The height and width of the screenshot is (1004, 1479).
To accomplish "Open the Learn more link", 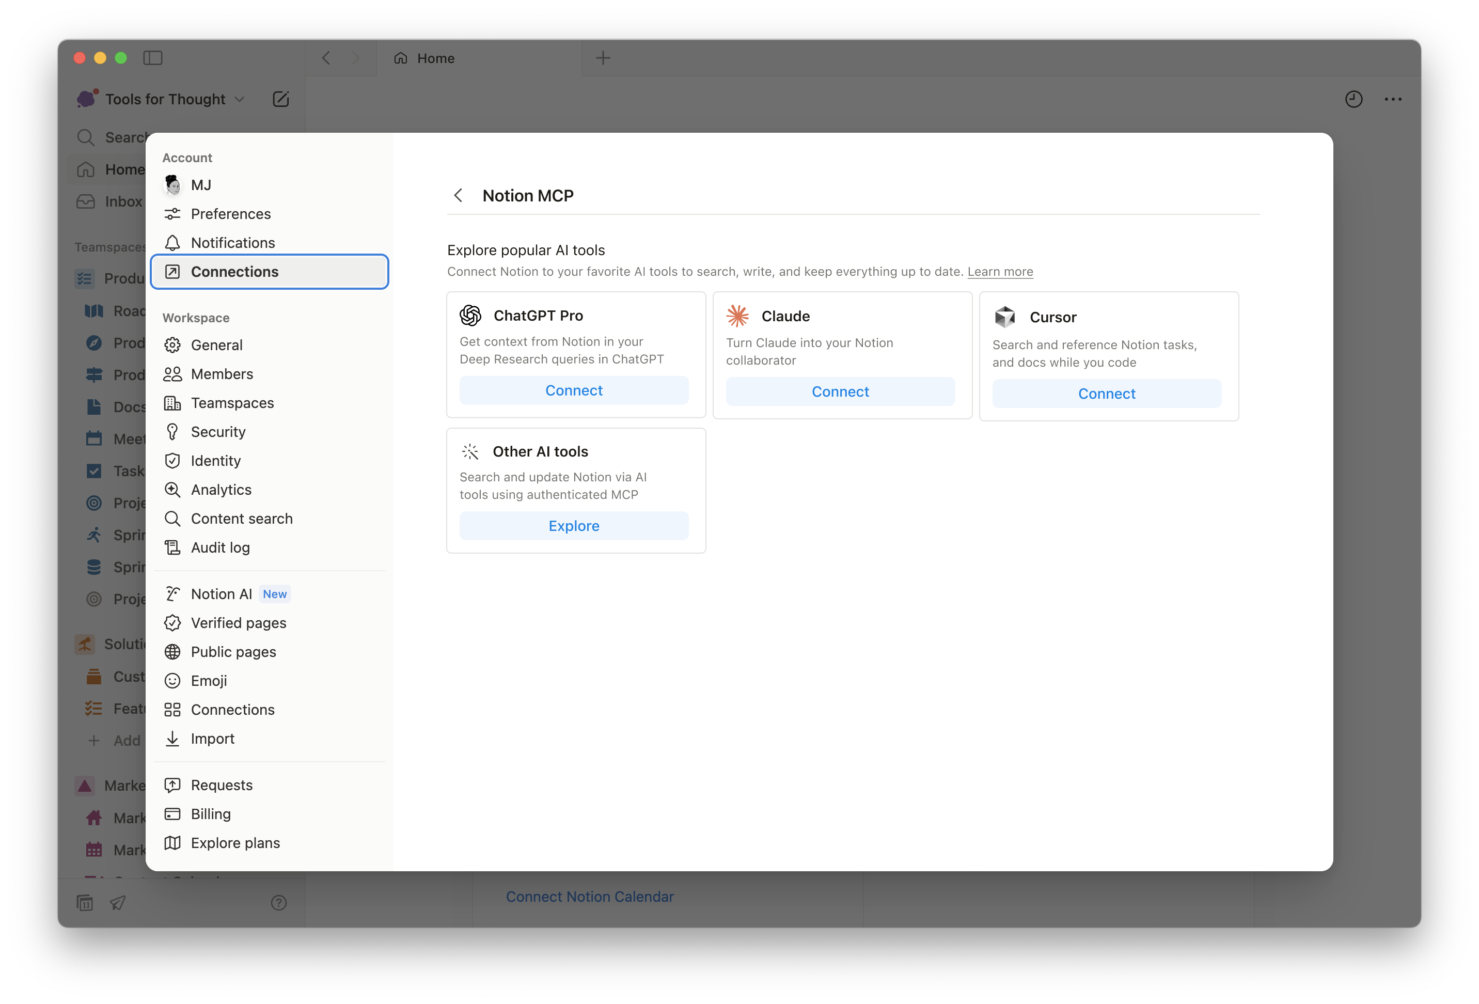I will click(1000, 272).
